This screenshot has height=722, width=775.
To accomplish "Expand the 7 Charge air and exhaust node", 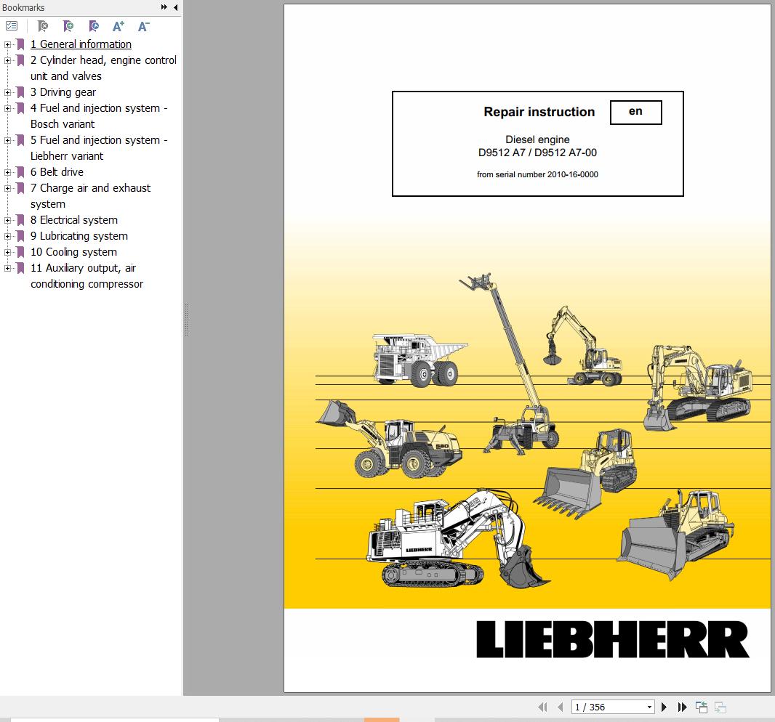I will (x=7, y=188).
